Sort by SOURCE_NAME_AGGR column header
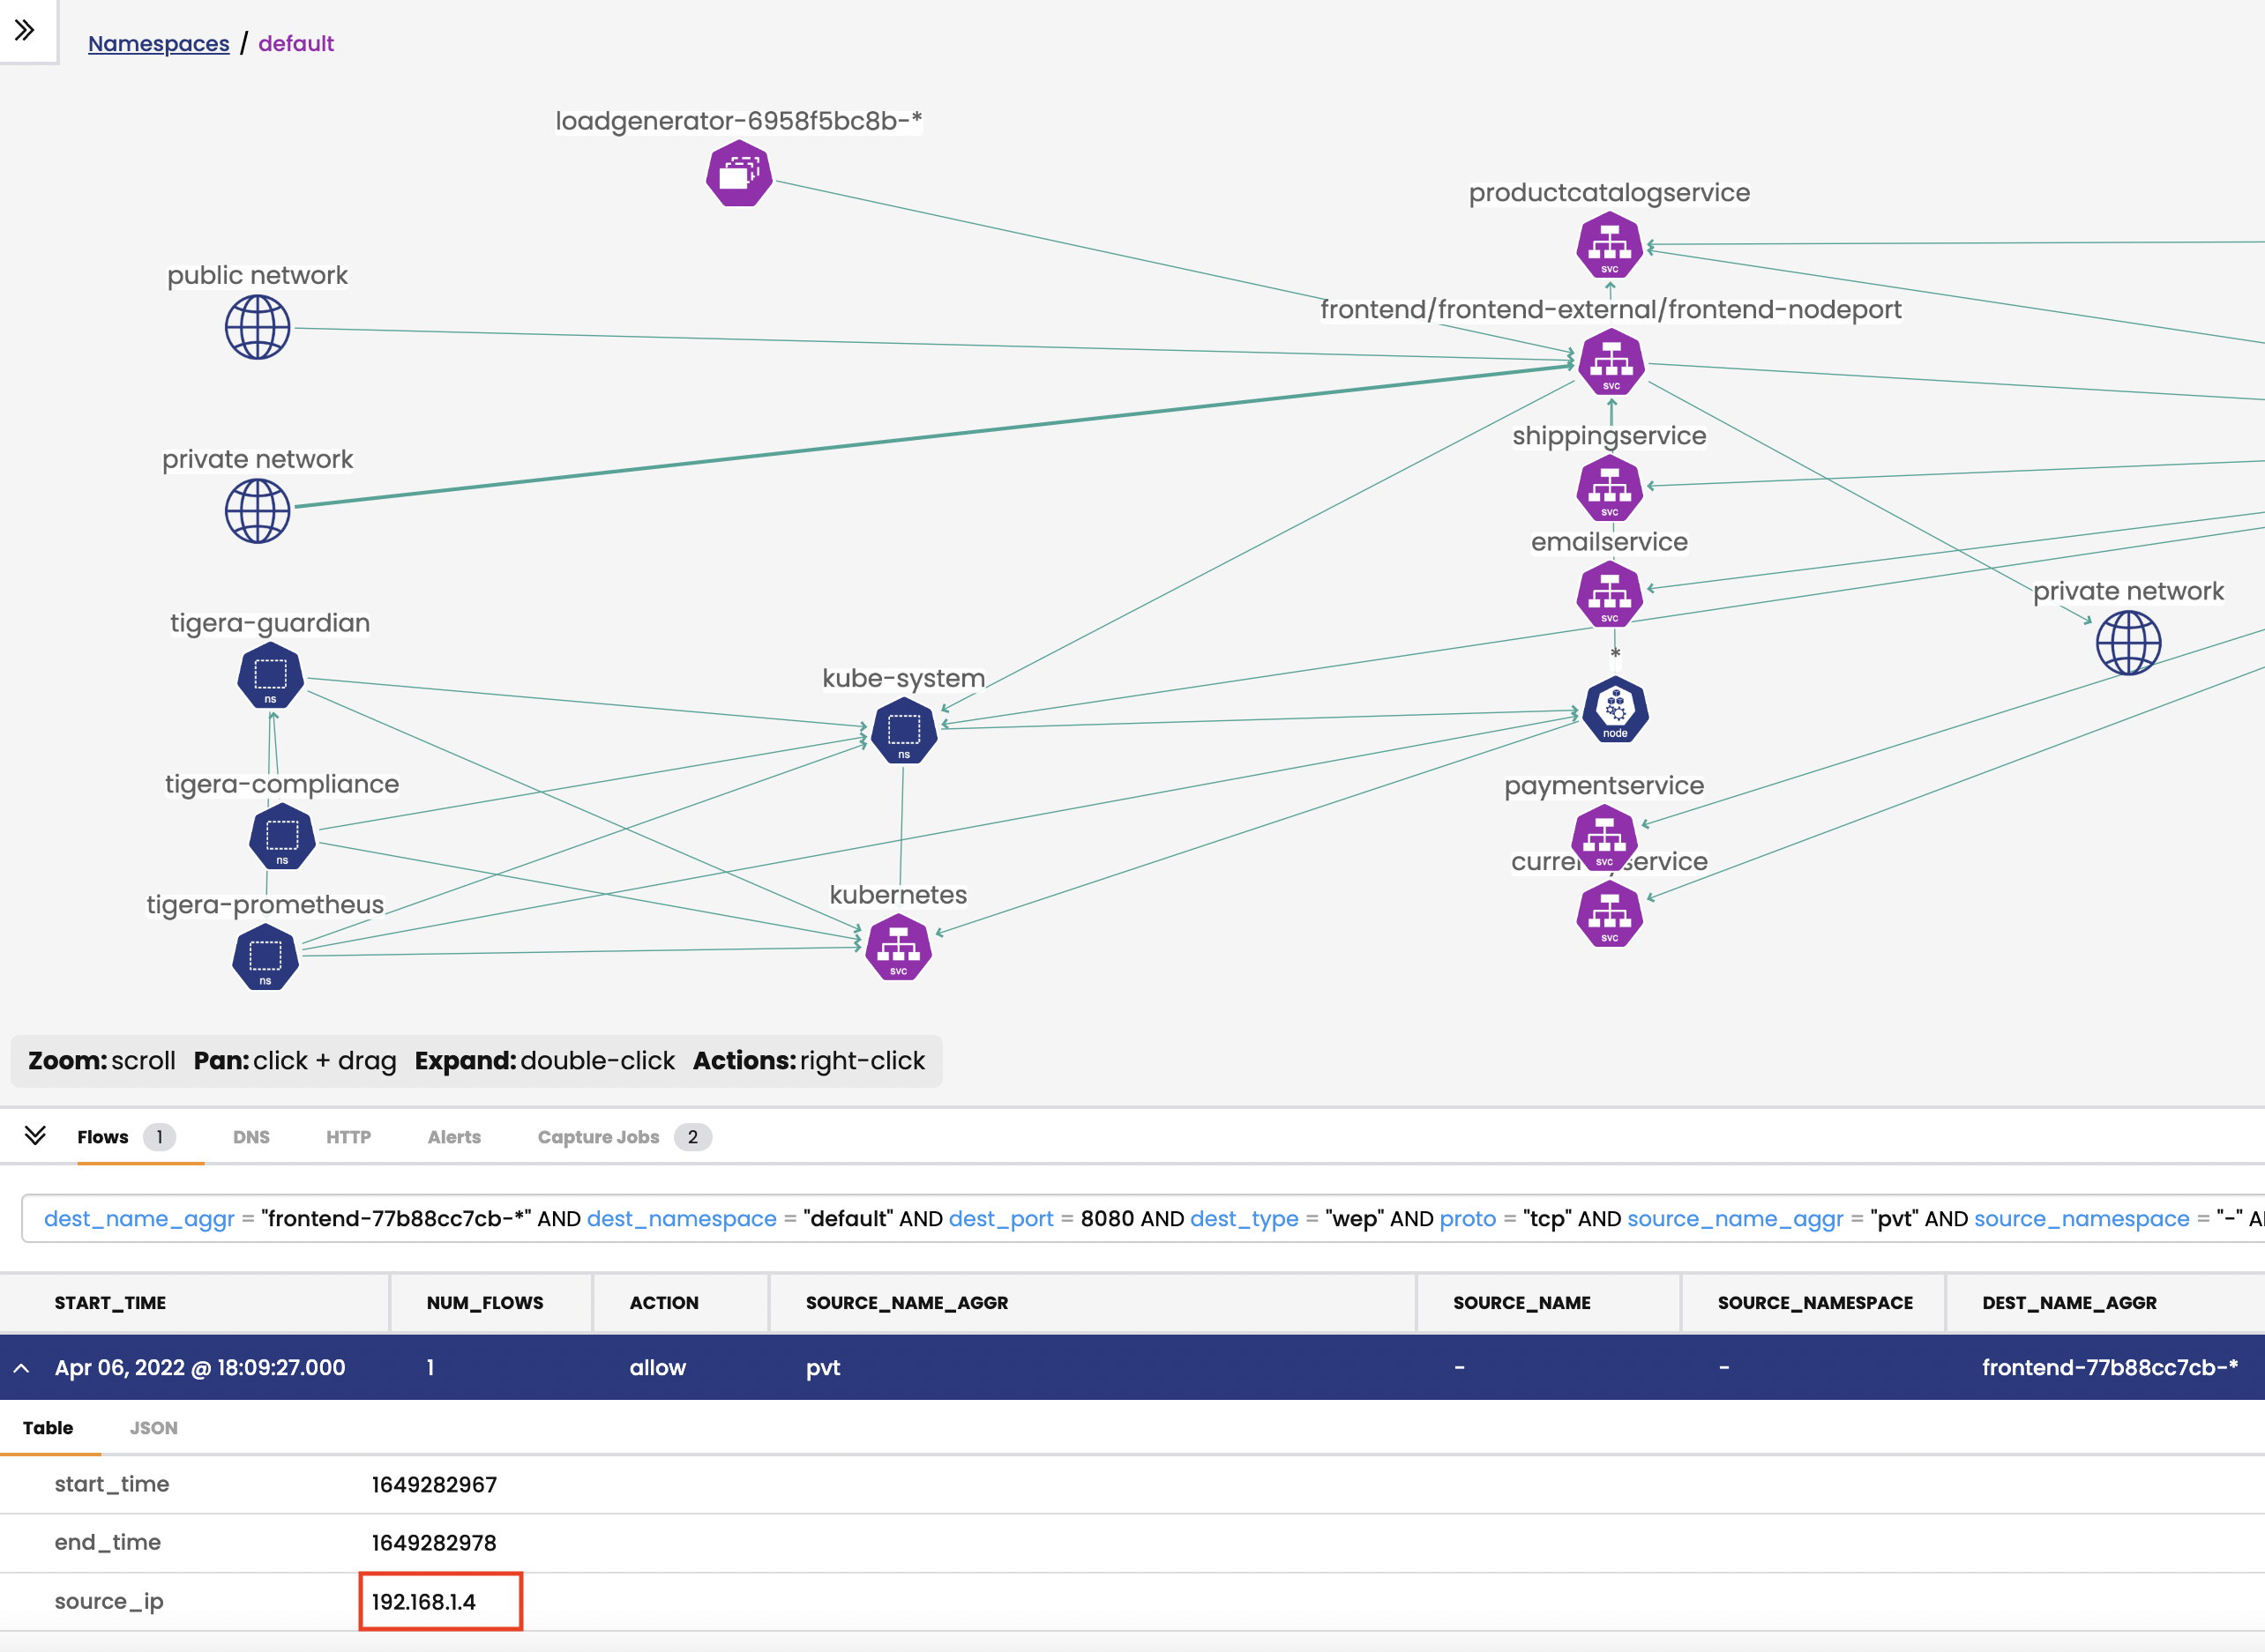Image resolution: width=2265 pixels, height=1652 pixels. [x=908, y=1303]
